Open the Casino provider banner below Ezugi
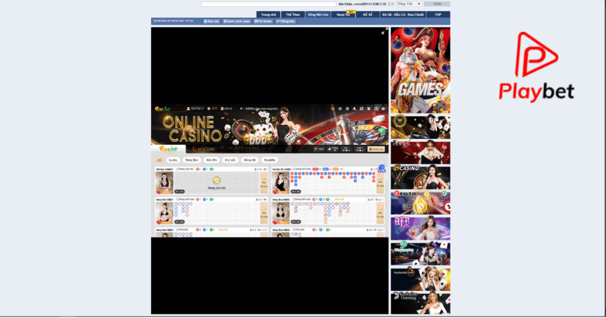This screenshot has width=606, height=318. click(421, 177)
